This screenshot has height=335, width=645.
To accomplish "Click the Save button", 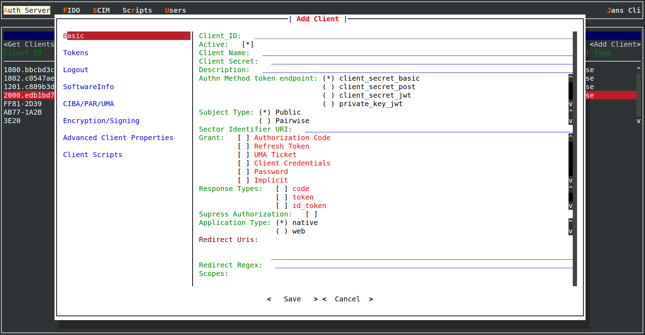I will pyautogui.click(x=292, y=299).
